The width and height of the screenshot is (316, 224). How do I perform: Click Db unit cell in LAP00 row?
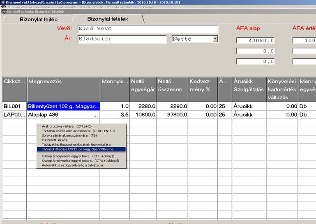[307, 115]
